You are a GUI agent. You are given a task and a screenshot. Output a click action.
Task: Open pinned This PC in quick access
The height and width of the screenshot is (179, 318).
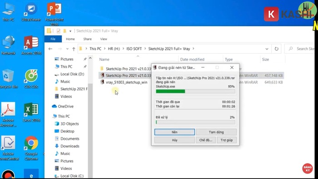66,67
